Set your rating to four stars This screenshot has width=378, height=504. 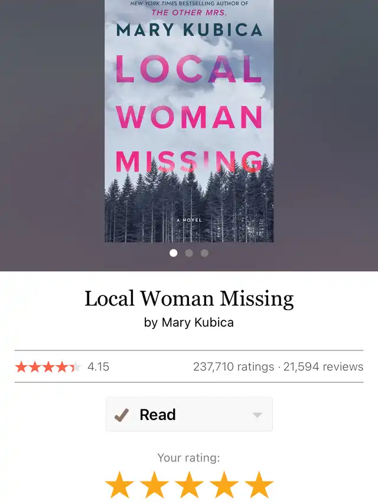[224, 485]
